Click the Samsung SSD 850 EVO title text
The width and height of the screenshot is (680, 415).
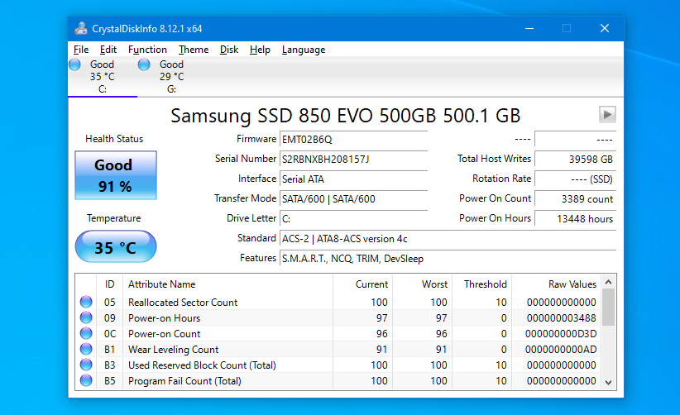pos(345,116)
